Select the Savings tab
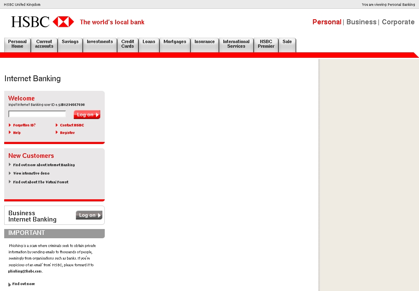 tap(70, 45)
